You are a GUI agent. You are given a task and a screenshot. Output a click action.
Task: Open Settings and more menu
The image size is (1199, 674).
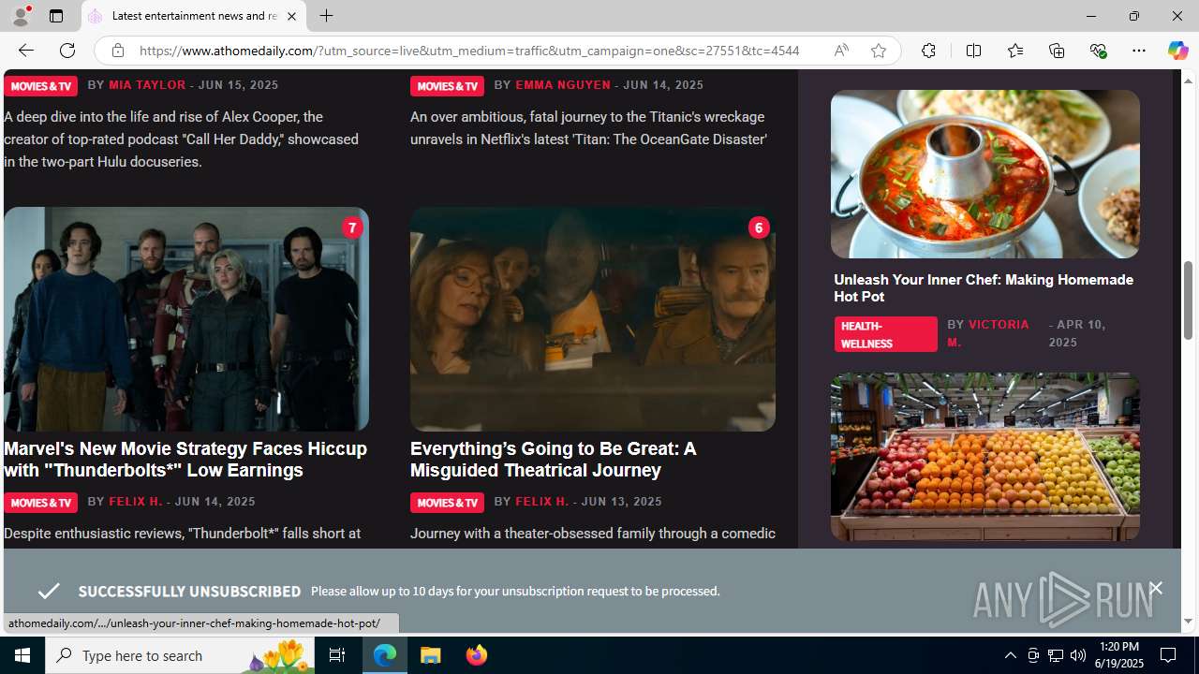coord(1139,51)
